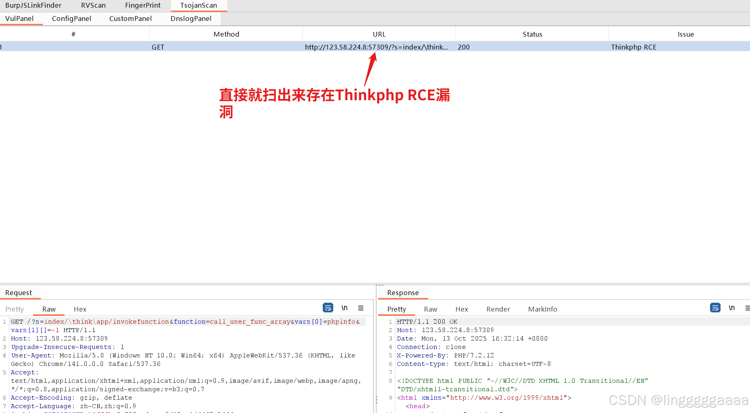
Task: Select the VulPanel sub-tab
Action: [19, 19]
